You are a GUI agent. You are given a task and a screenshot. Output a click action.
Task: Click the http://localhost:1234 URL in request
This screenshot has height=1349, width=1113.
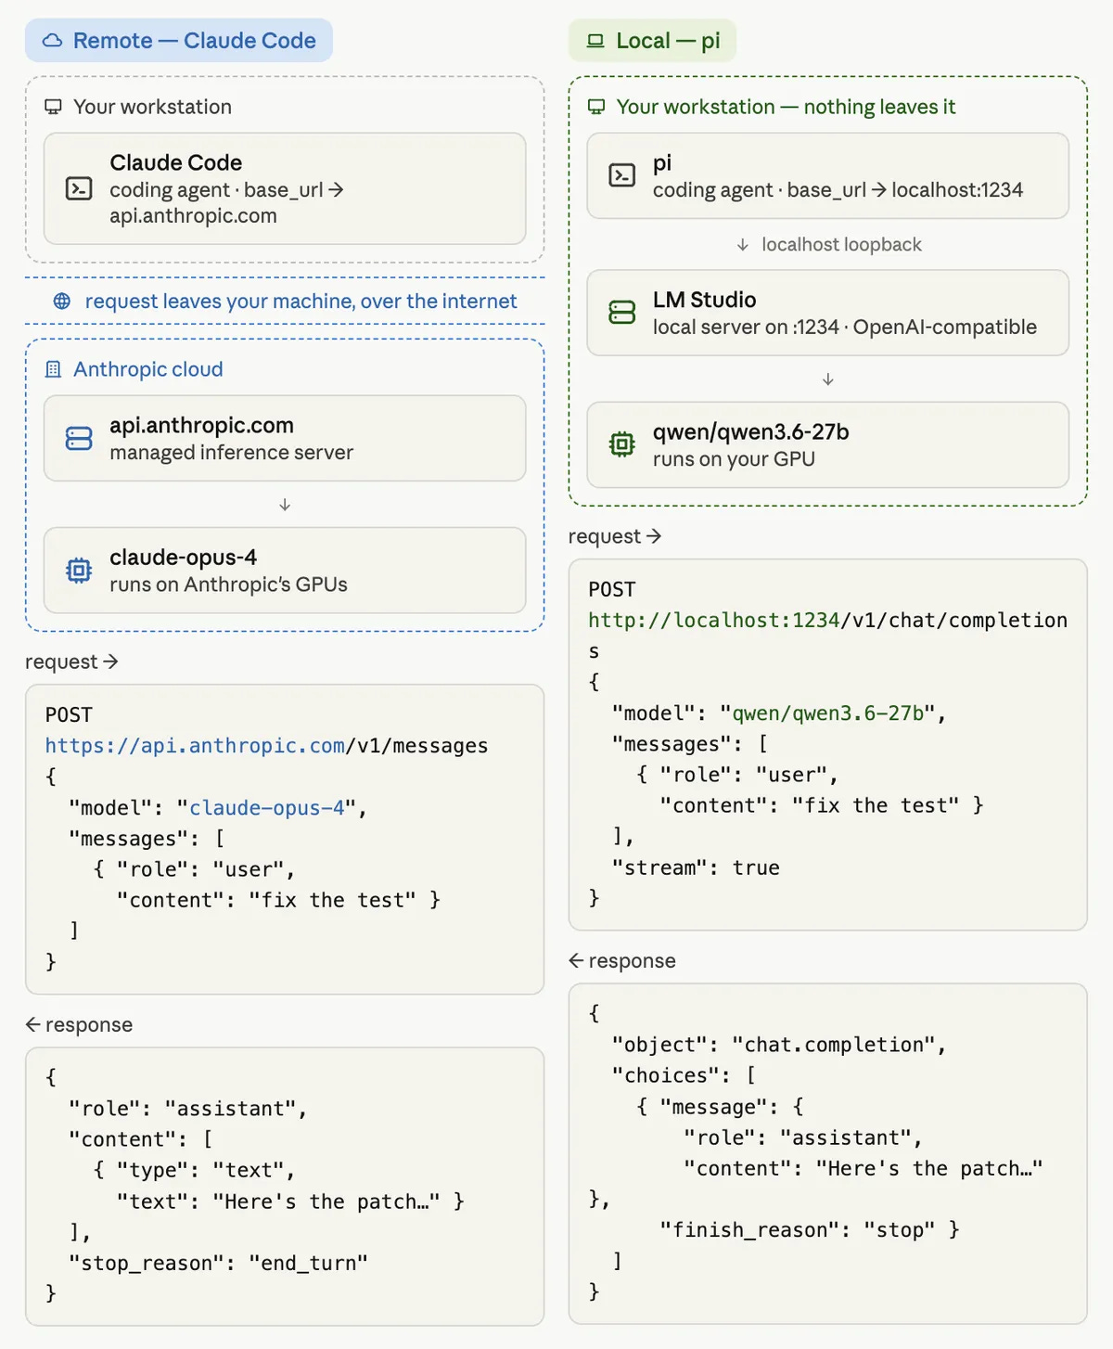714,620
